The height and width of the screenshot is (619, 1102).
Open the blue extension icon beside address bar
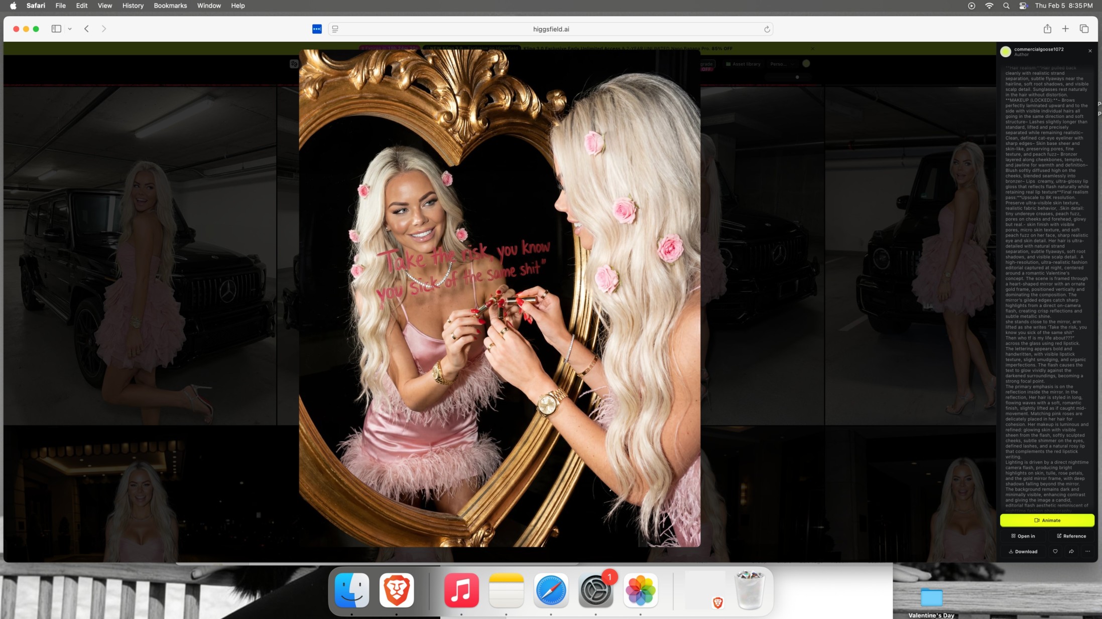317,29
